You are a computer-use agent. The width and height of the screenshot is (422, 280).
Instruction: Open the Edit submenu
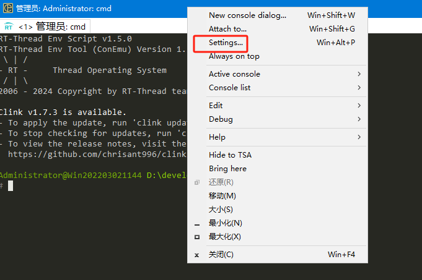tap(278, 106)
